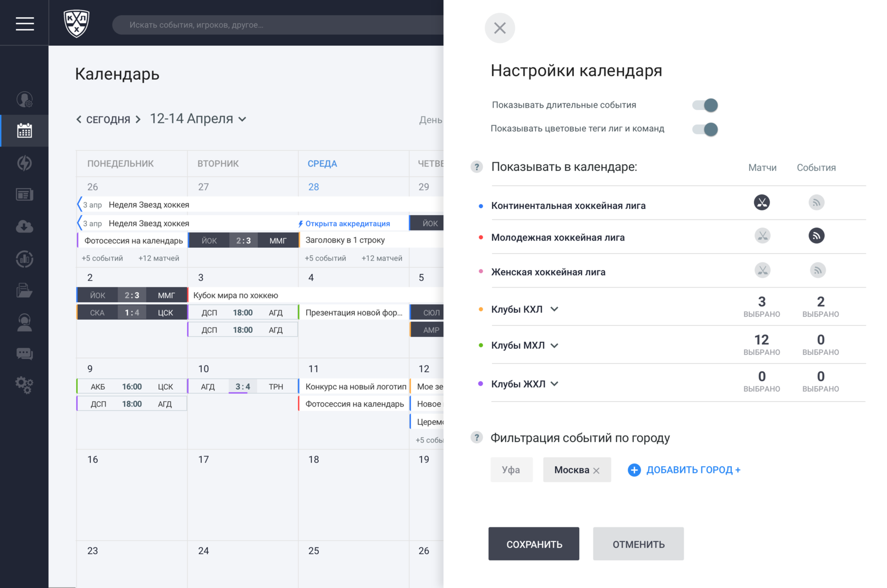Open the lightning bolt sidebar section
This screenshot has height=588, width=887.
point(24,163)
